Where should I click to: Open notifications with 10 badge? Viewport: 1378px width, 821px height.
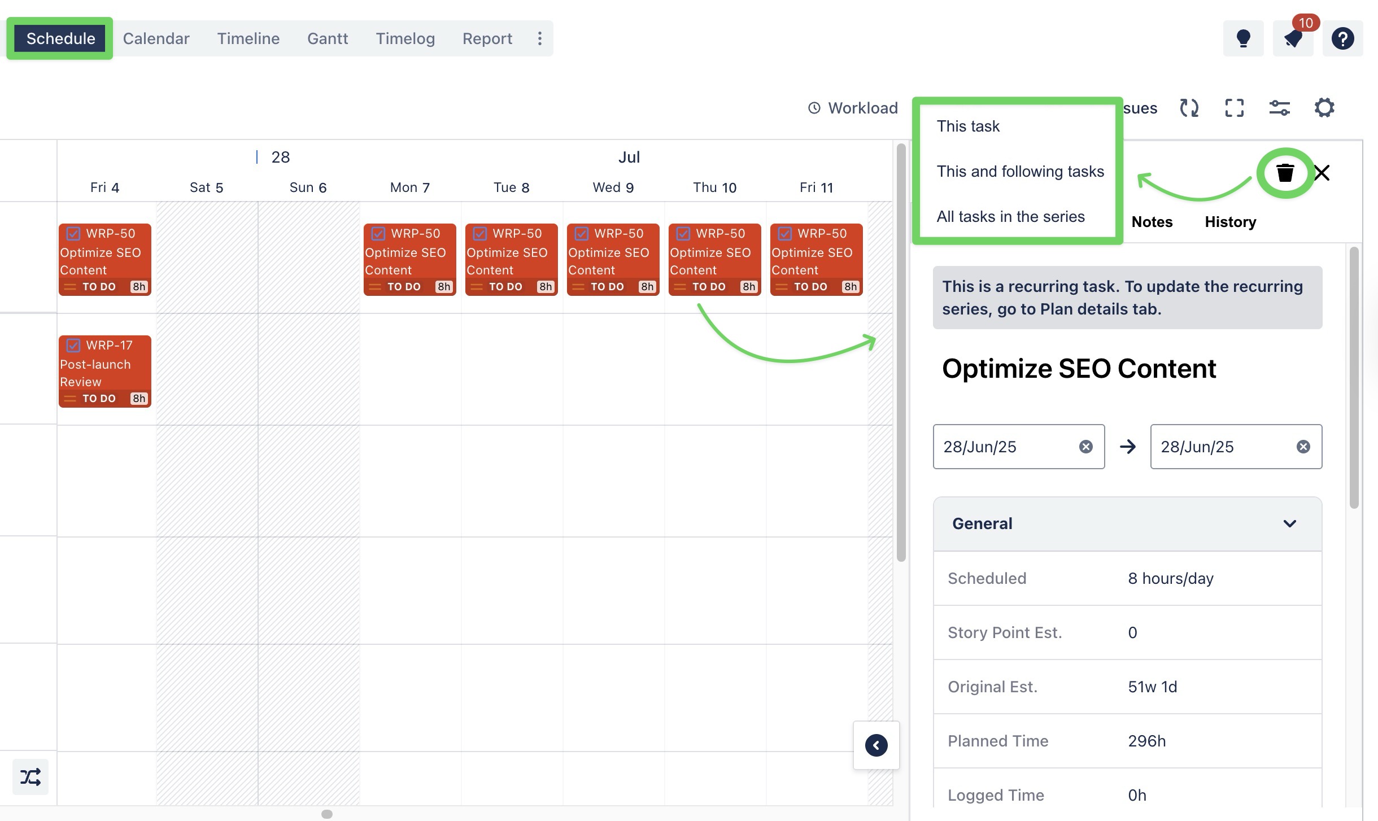1293,38
